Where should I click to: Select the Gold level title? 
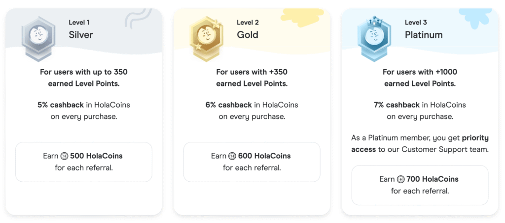247,35
